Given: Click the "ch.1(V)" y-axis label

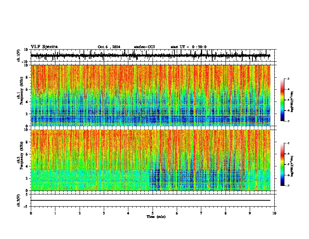Looking at the screenshot, I should pyautogui.click(x=18, y=56).
